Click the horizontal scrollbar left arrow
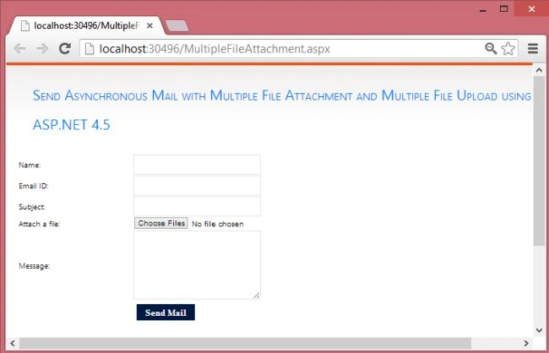This screenshot has width=549, height=353. pyautogui.click(x=13, y=343)
